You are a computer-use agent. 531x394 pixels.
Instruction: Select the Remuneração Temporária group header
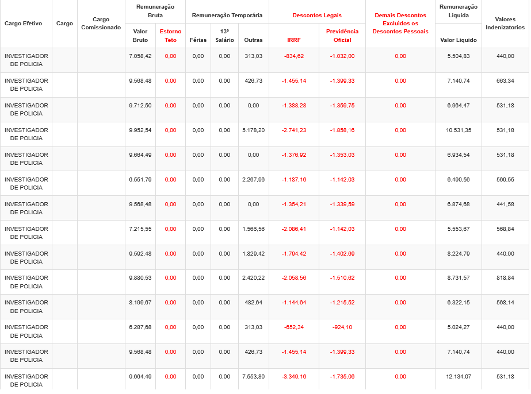pos(227,15)
